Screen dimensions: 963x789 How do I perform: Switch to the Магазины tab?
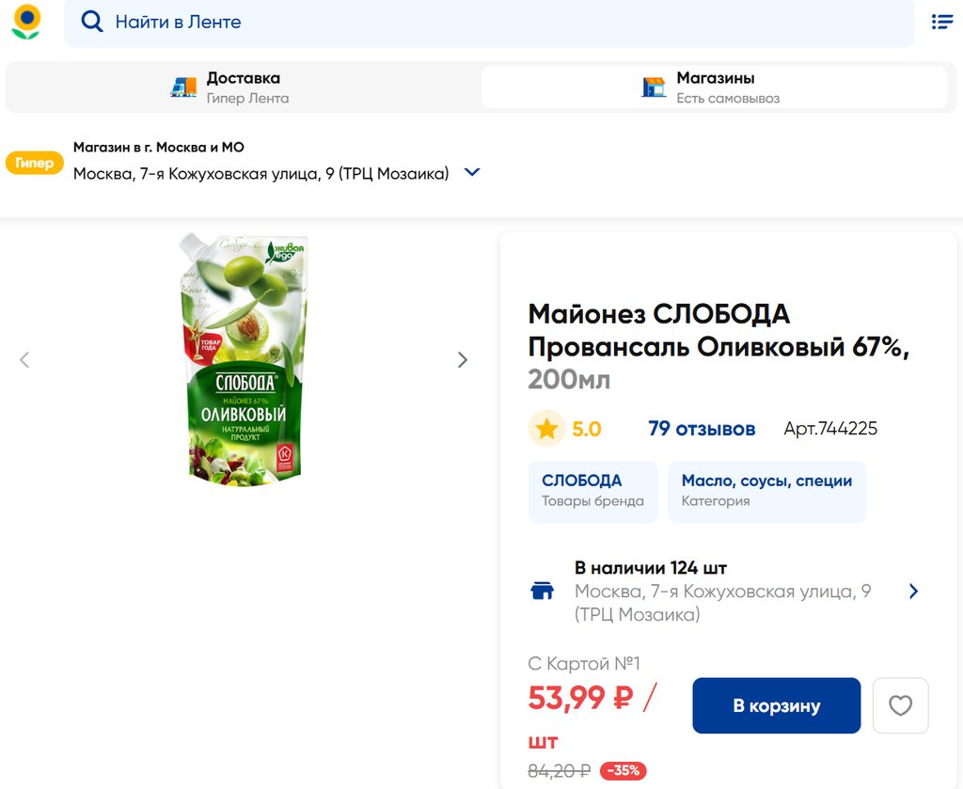click(x=714, y=87)
